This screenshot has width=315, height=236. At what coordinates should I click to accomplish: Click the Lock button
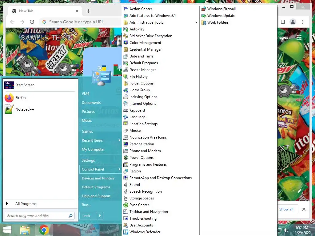[88, 216]
